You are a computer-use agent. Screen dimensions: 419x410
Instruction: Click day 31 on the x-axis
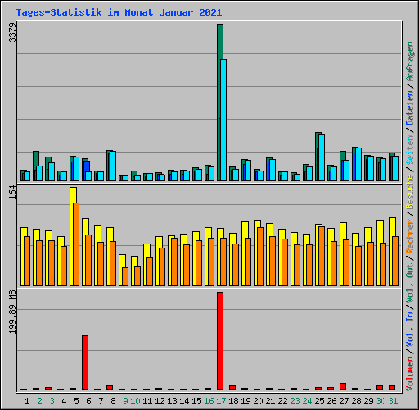pyautogui.click(x=393, y=401)
